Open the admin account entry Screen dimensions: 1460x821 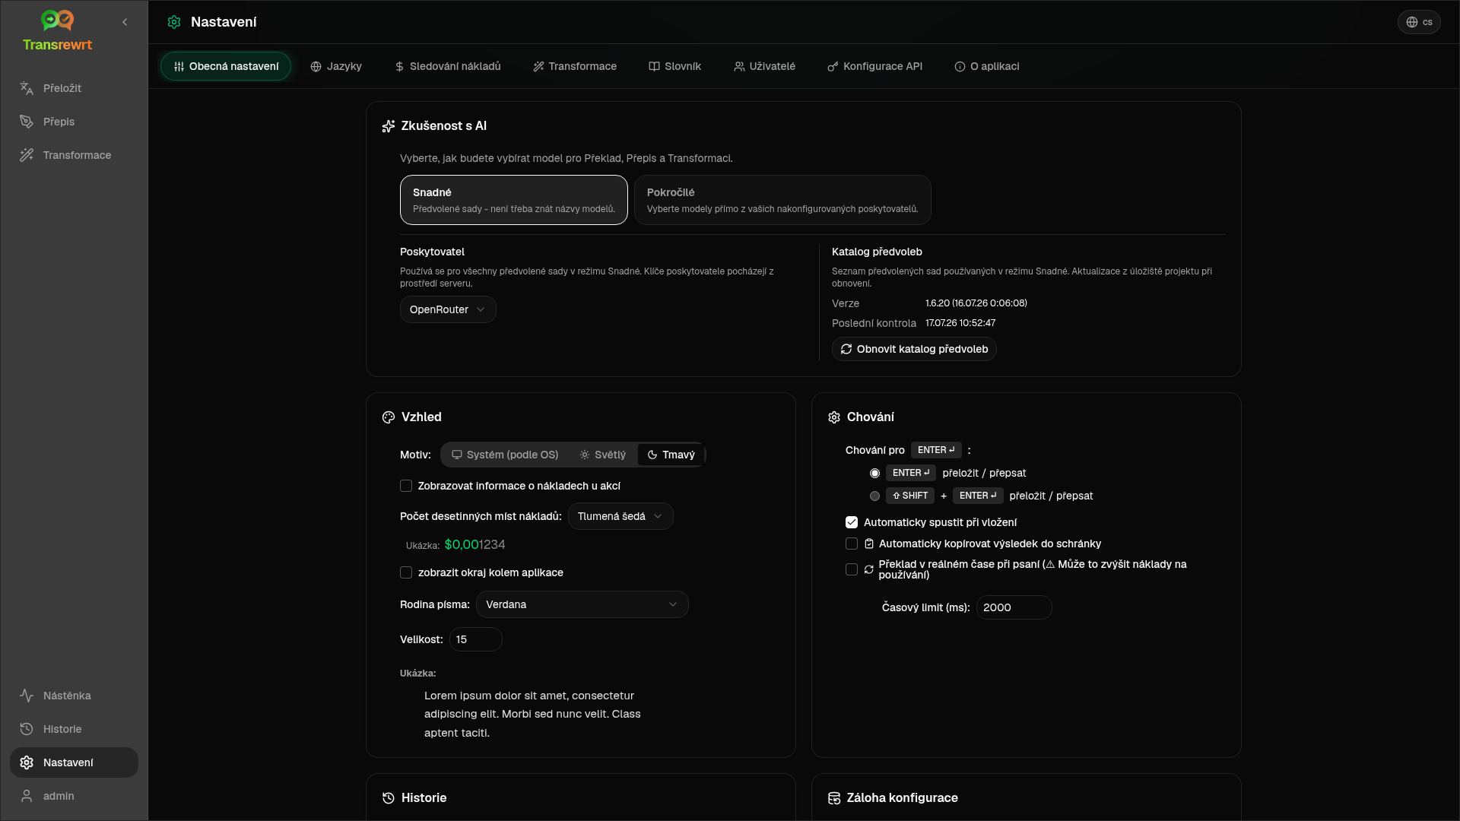coord(74,796)
